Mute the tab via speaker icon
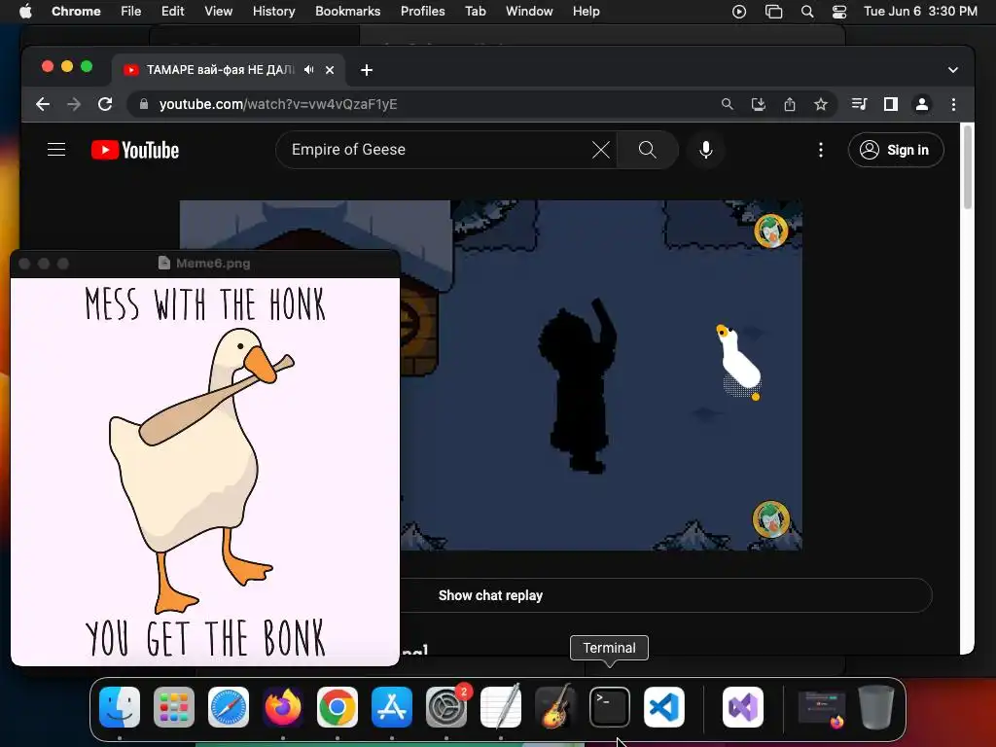Image resolution: width=996 pixels, height=747 pixels. click(x=308, y=70)
